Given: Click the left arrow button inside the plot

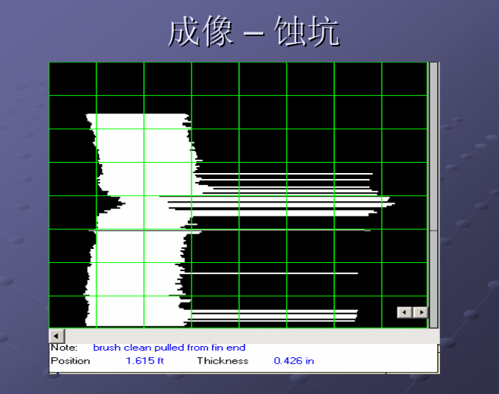Looking at the screenshot, I should click(403, 312).
